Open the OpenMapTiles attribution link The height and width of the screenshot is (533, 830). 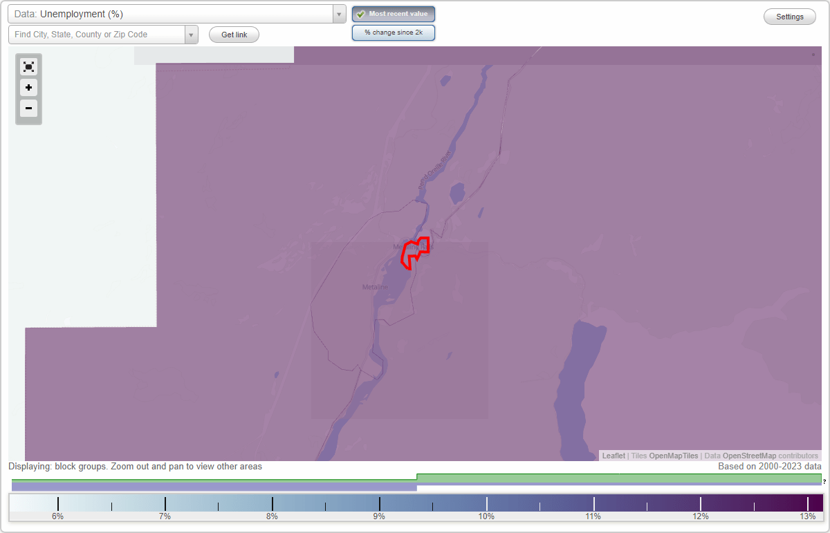coord(674,456)
